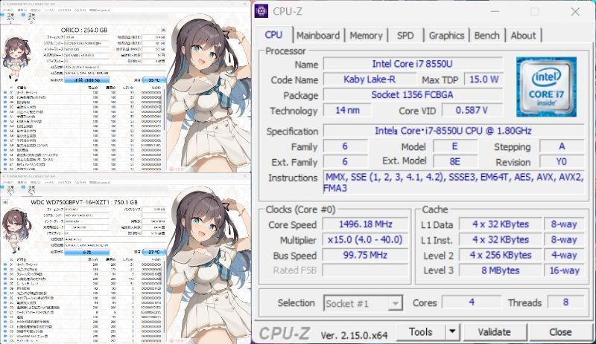Click status icon of attribute A5 in ORICO window
Viewport: 596px width, 344px height.
pyautogui.click(x=5, y=131)
